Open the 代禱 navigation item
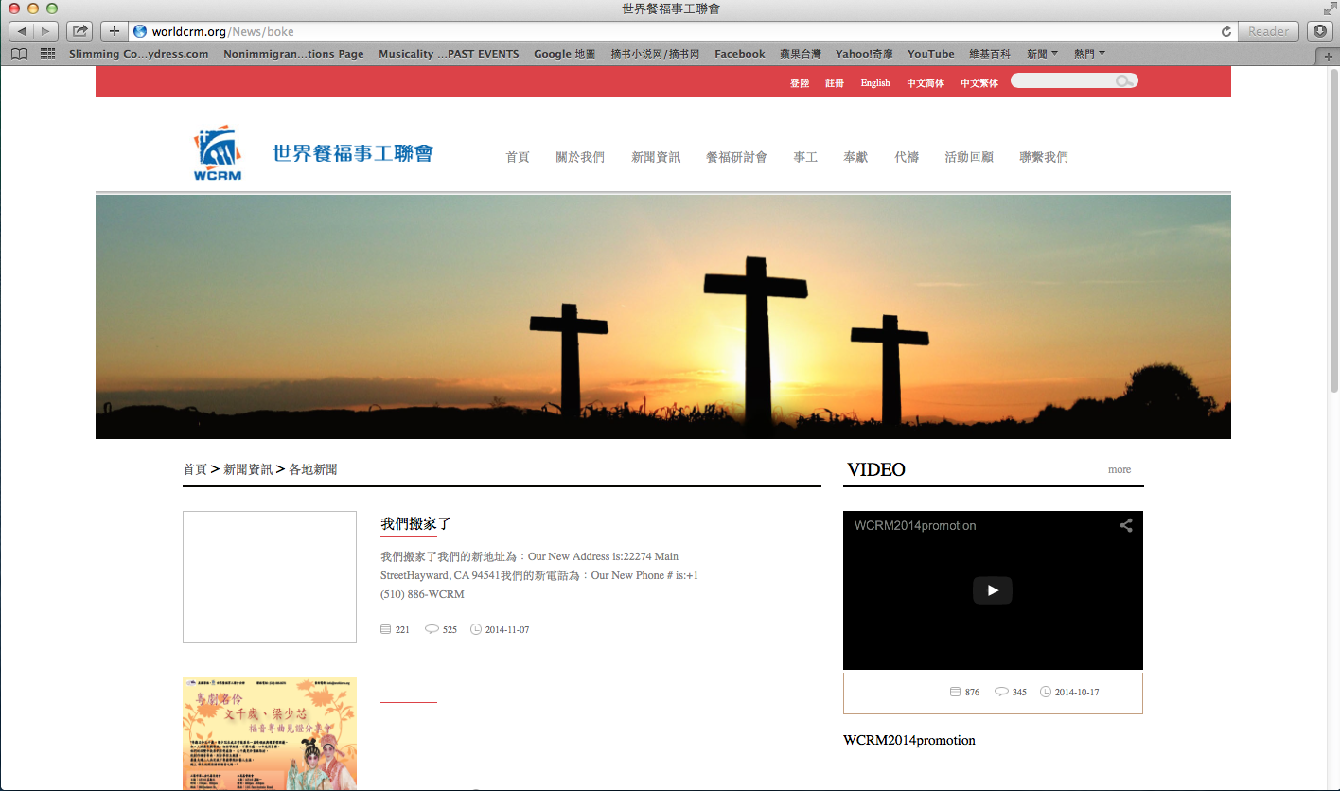This screenshot has height=791, width=1340. (907, 157)
